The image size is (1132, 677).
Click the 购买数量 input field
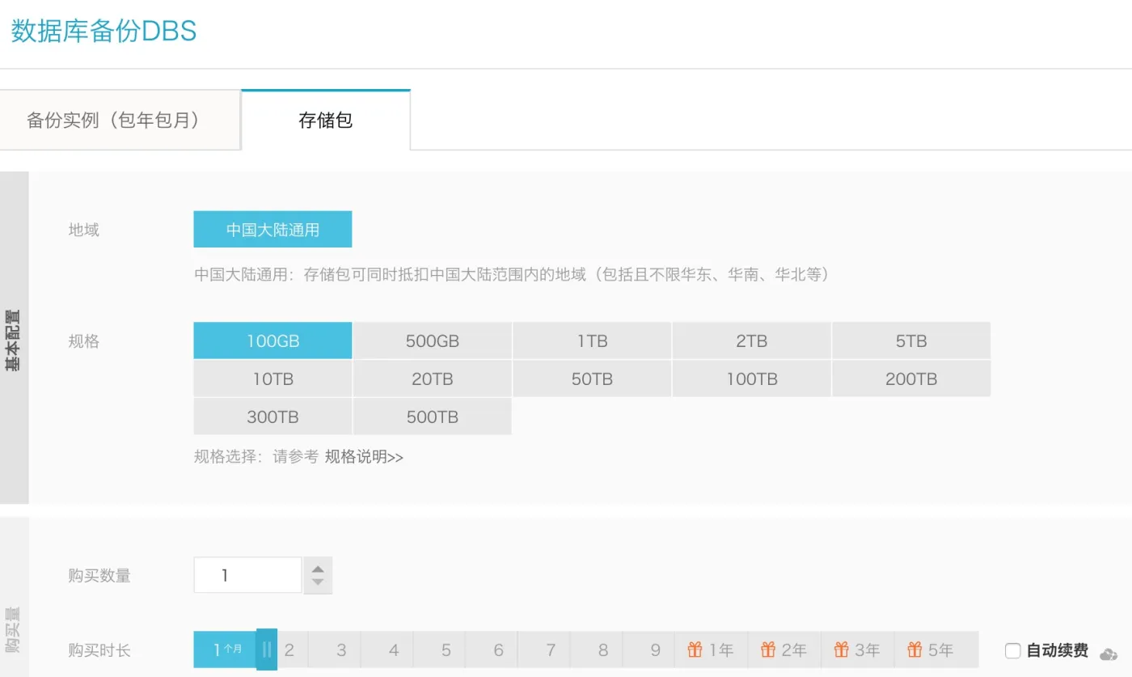(x=247, y=575)
